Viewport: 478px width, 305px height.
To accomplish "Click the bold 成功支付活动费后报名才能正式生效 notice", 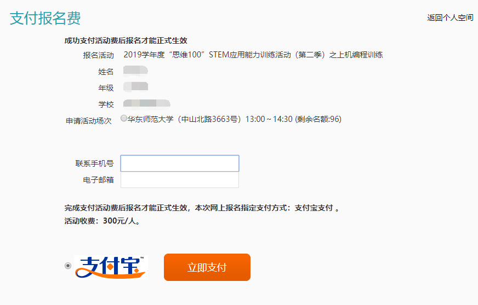I will point(126,40).
